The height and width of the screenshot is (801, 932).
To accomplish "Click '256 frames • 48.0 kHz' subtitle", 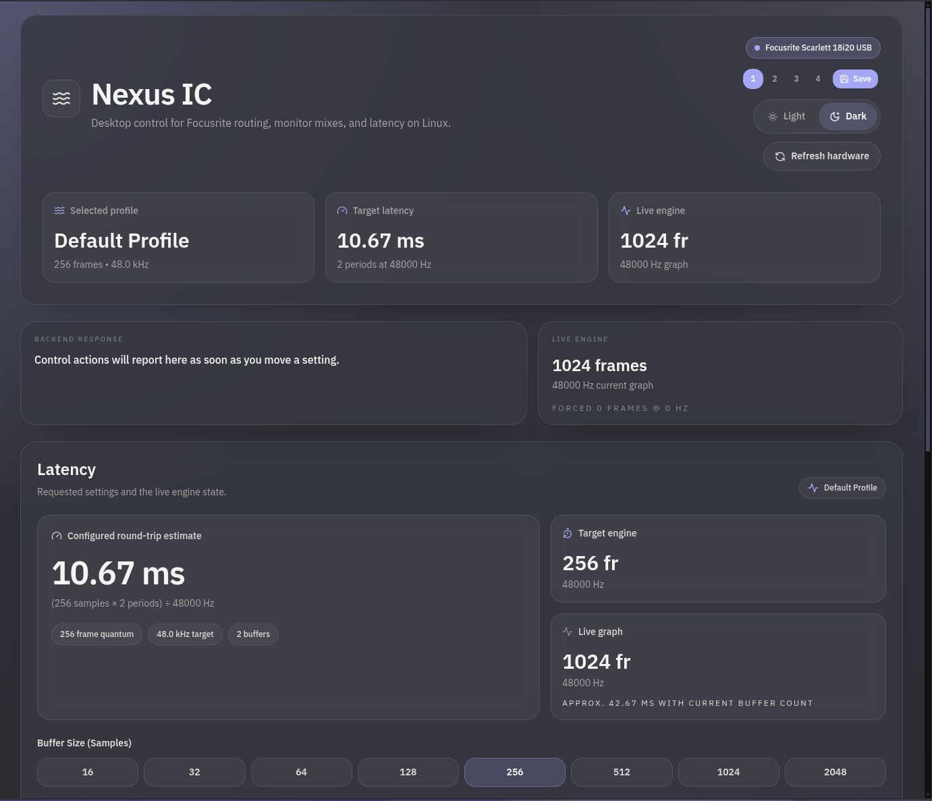I will click(x=101, y=265).
